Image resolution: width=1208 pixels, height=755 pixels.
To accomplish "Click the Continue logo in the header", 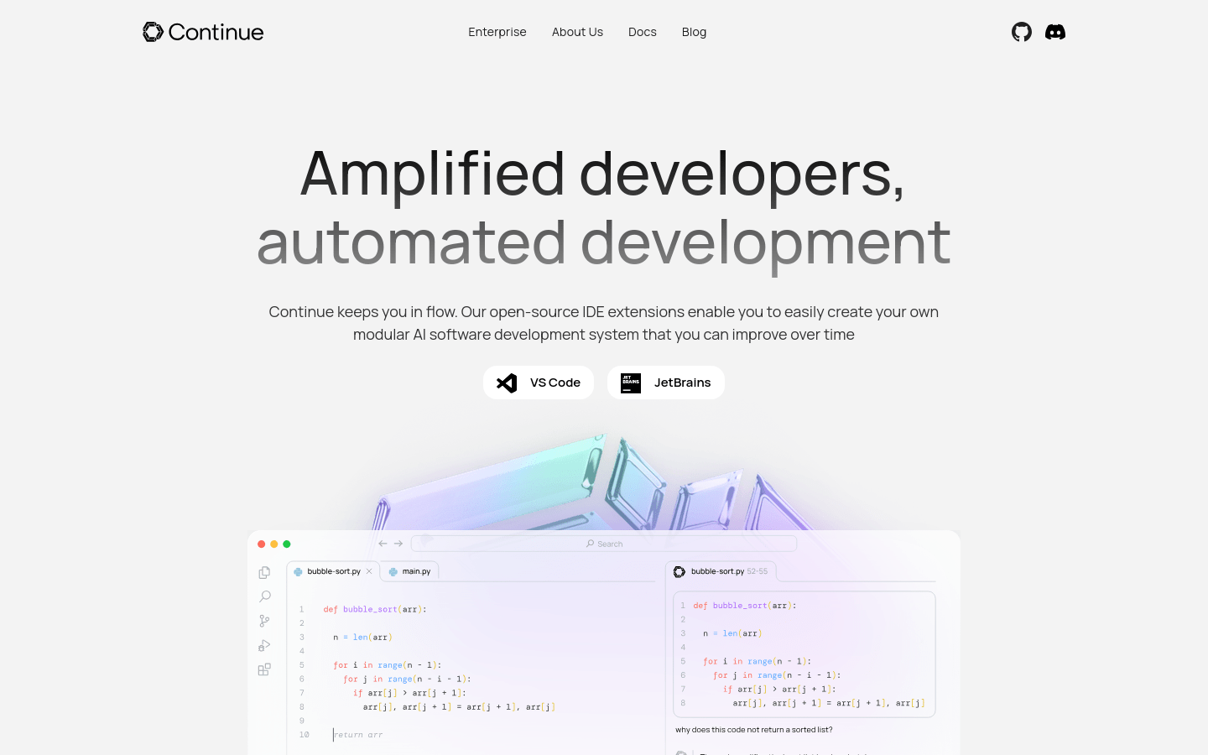I will (x=203, y=32).
